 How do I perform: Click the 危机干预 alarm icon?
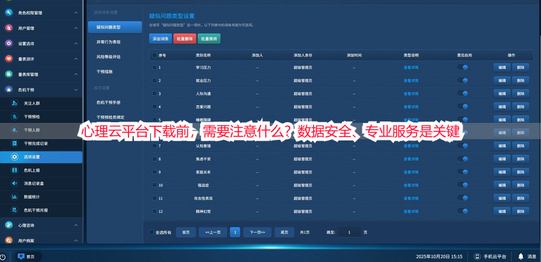click(x=9, y=90)
